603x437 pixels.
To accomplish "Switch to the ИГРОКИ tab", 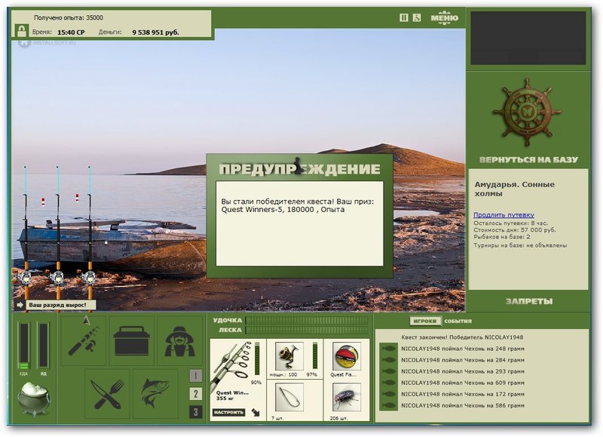I will click(x=425, y=321).
